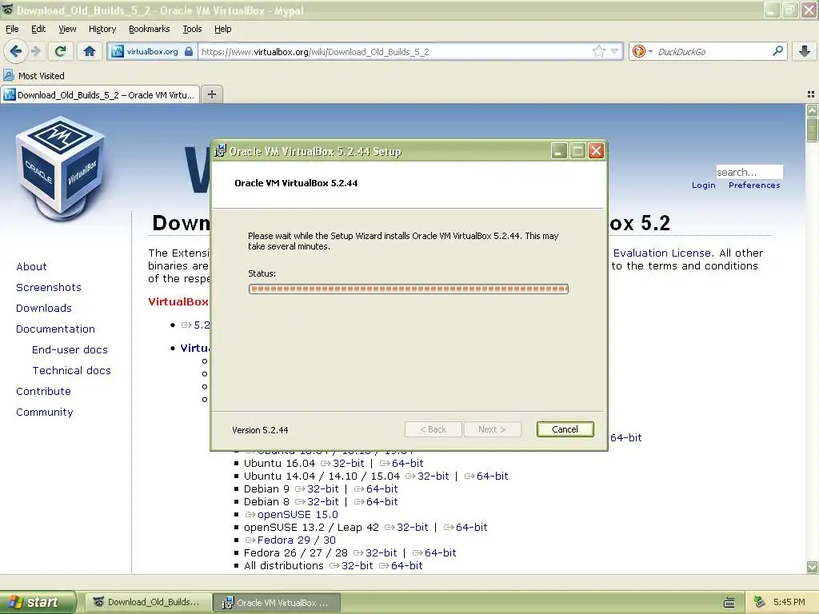Click the 5:45 PM clock

click(x=789, y=602)
